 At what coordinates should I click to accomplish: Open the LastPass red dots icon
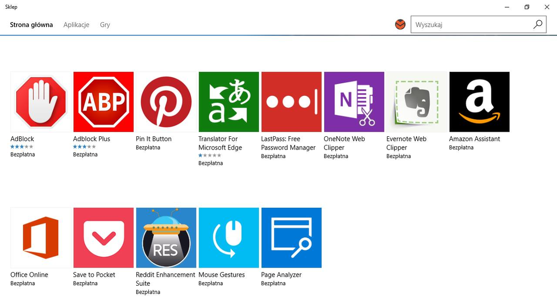[x=291, y=102]
